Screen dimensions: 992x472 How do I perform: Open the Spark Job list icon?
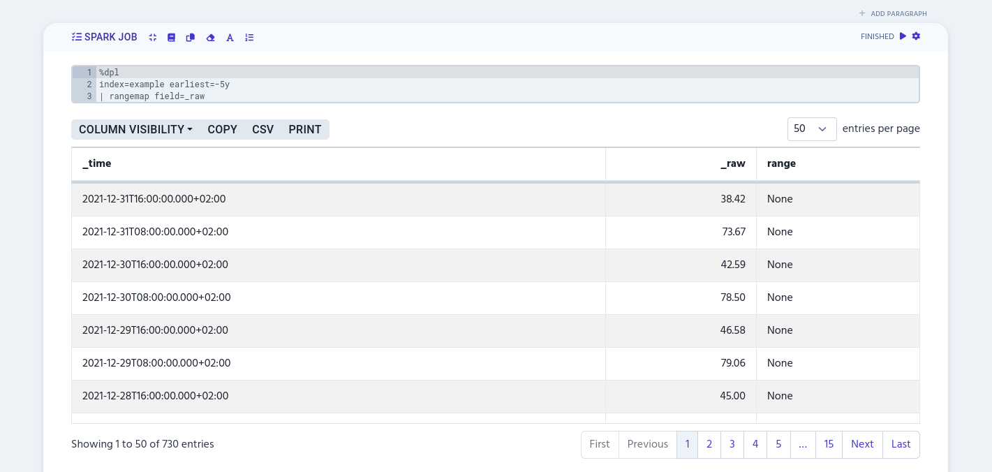click(x=77, y=37)
